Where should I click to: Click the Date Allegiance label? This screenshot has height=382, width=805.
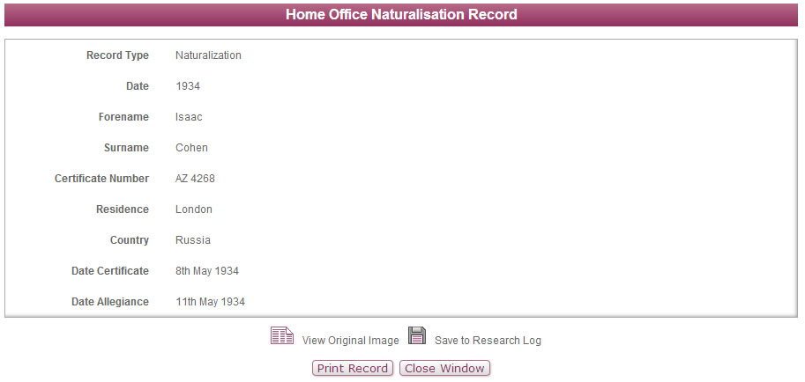click(110, 302)
